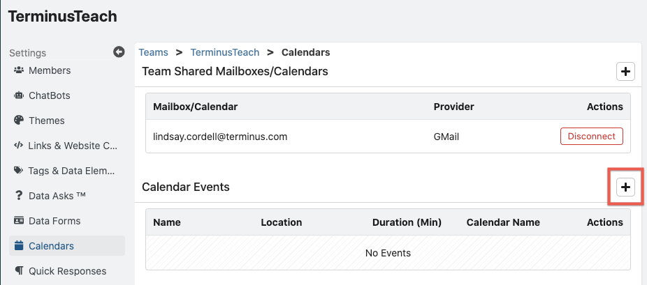Click the Duration (Min) column header
The image size is (647, 285).
(x=407, y=222)
